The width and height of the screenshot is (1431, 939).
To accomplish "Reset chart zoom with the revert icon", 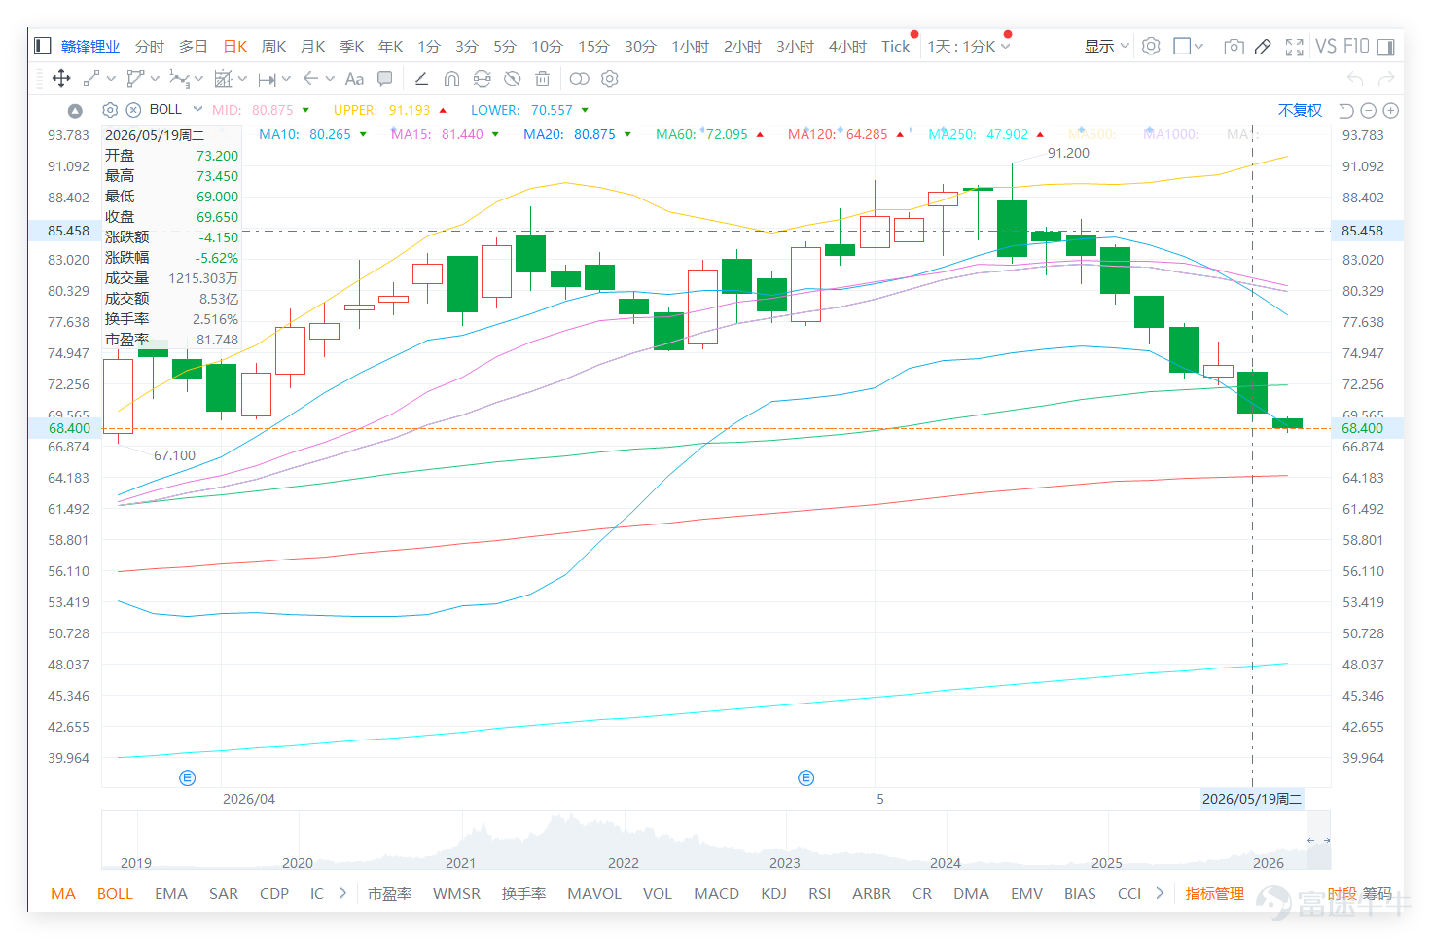I will [x=1346, y=110].
